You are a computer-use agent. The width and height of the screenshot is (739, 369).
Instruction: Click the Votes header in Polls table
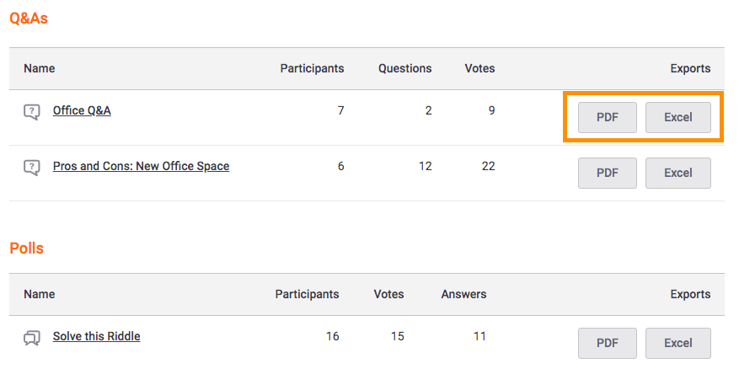coord(388,295)
